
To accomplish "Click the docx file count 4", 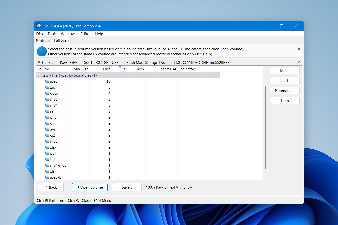I will (x=109, y=93).
